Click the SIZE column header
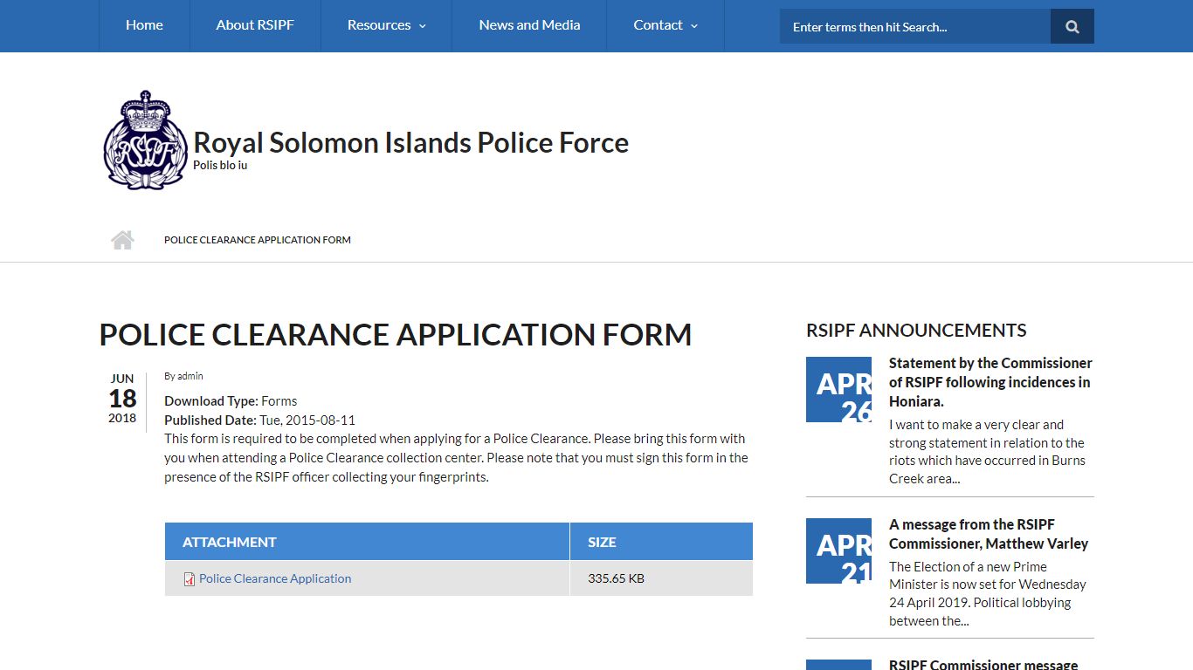The width and height of the screenshot is (1193, 670). click(661, 542)
